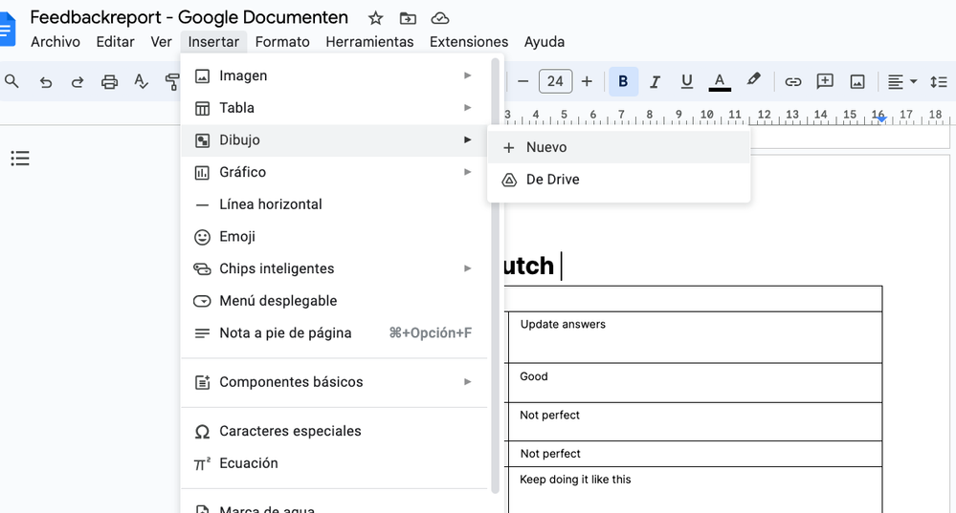This screenshot has height=513, width=956.
Task: Expand the Chips inteligentes submenu
Action: click(x=334, y=268)
